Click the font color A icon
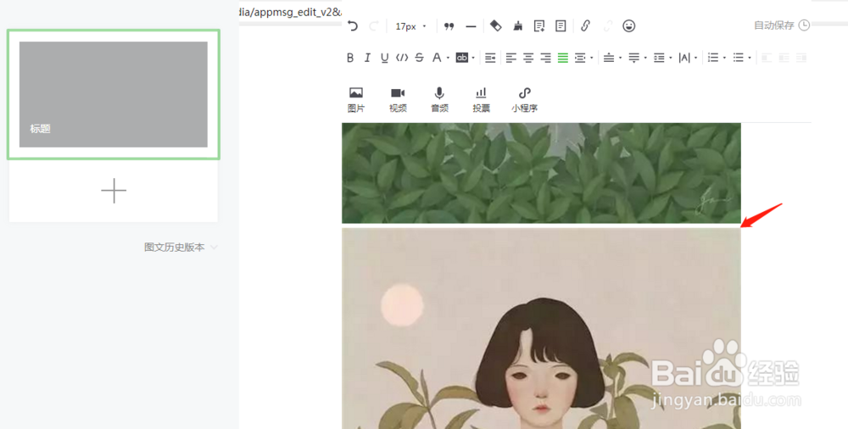The image size is (848, 429). 437,58
